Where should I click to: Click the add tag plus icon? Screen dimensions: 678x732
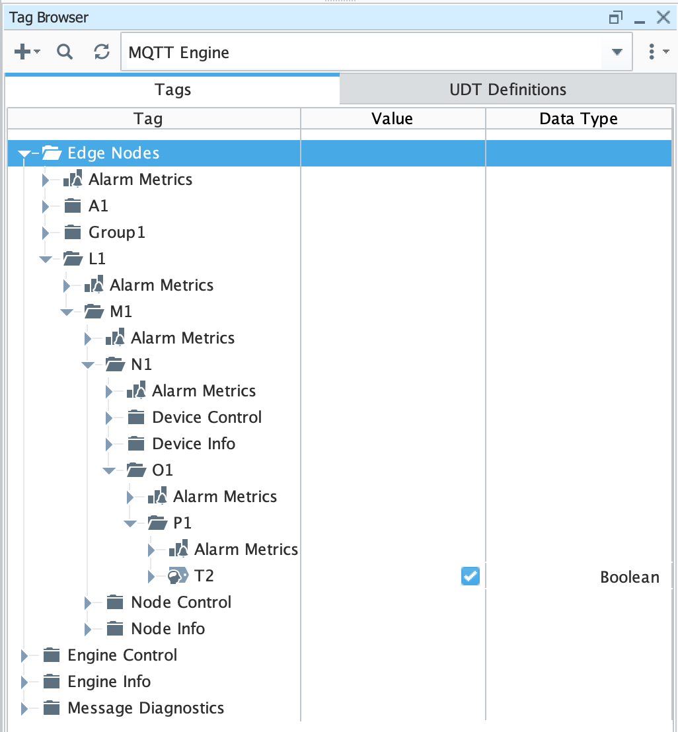(x=22, y=52)
